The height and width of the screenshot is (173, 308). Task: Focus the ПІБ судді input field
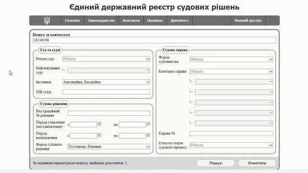pyautogui.click(x=106, y=92)
